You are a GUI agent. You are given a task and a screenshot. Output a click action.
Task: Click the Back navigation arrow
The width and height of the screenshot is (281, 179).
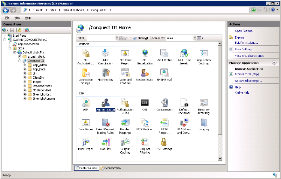6,10
